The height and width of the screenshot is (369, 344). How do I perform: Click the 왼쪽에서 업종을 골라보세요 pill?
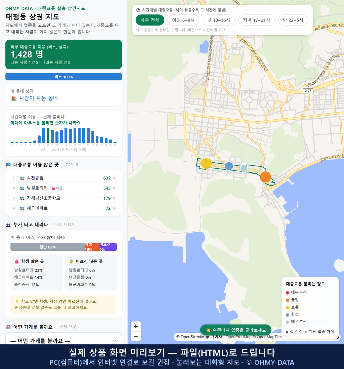(x=235, y=330)
